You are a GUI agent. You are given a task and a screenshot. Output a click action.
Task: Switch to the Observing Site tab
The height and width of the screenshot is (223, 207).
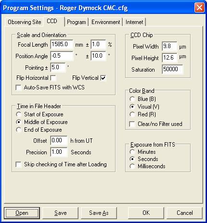[x=25, y=22]
